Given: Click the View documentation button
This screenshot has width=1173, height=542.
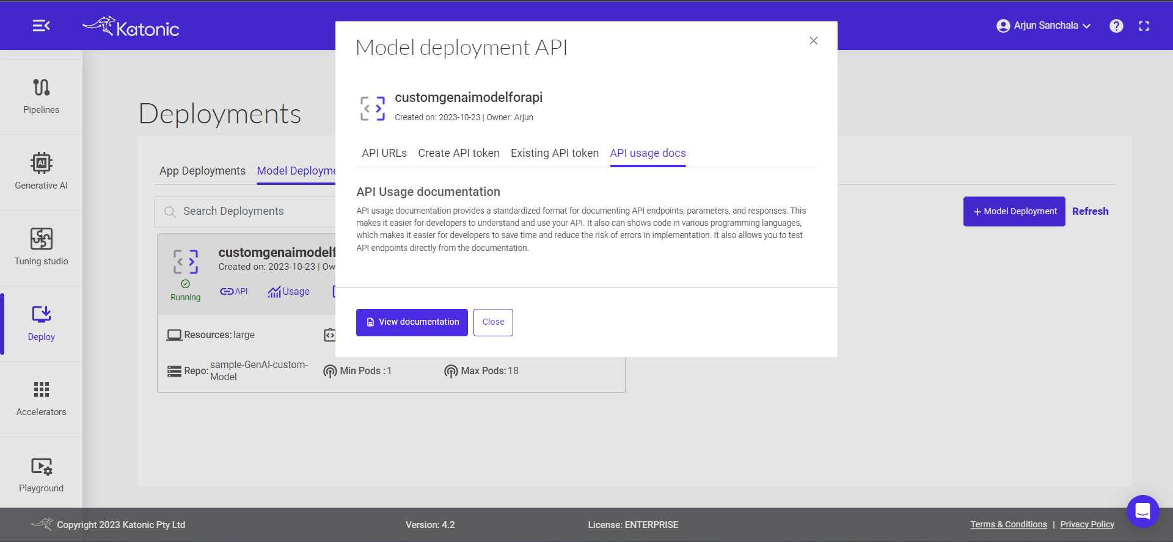Looking at the screenshot, I should (412, 322).
